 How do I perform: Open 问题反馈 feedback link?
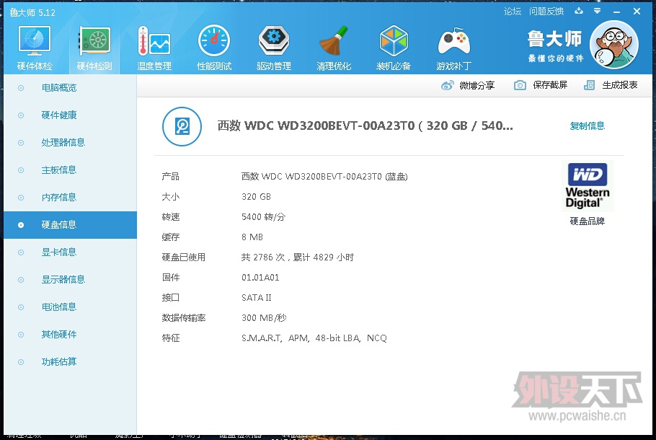pyautogui.click(x=546, y=12)
